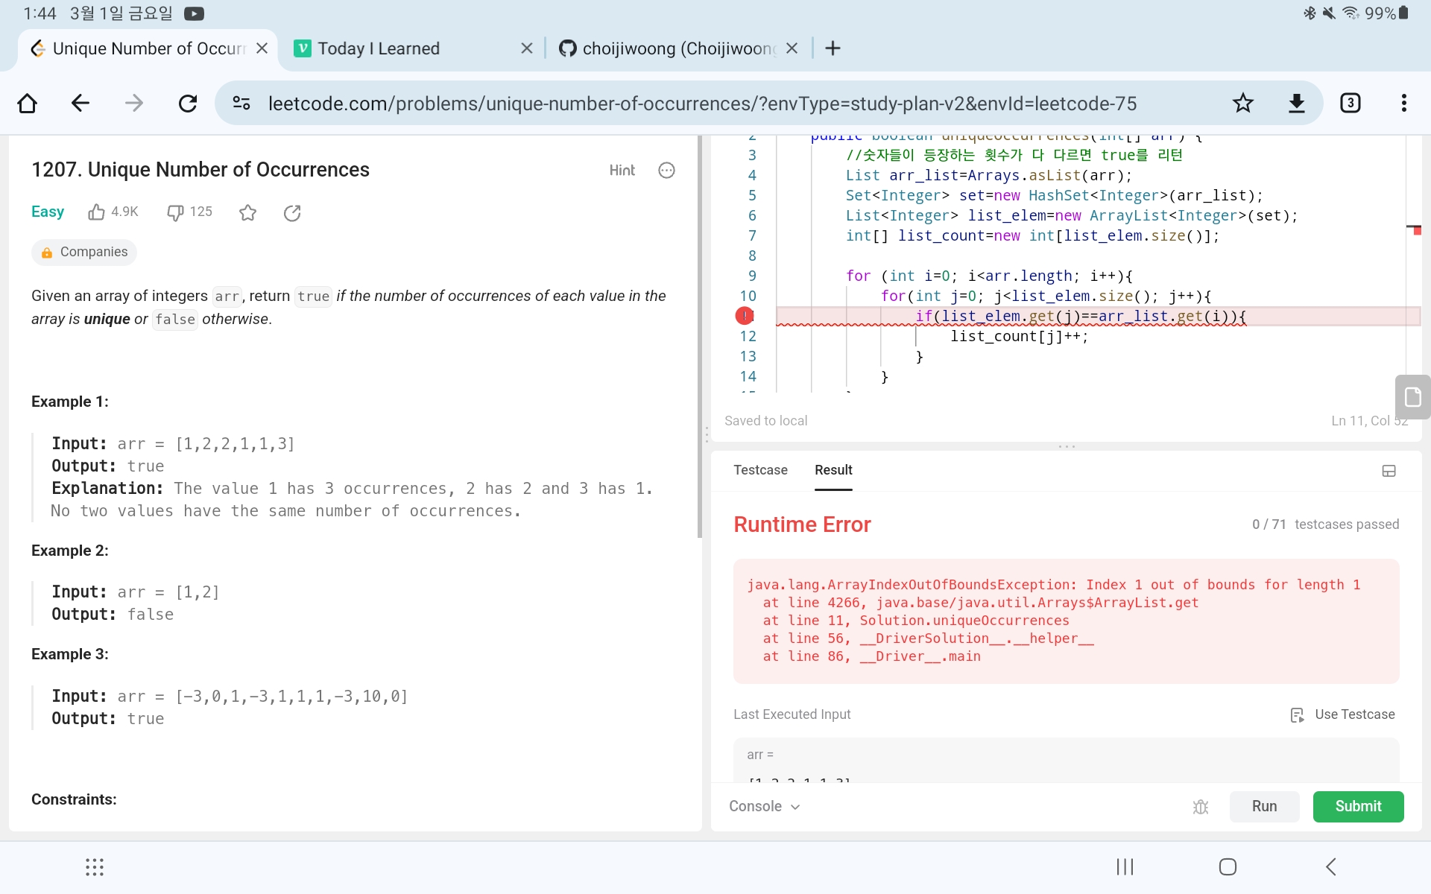Click Use Testcase link

pos(1342,714)
